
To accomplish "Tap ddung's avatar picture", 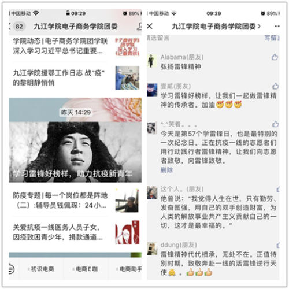I will coord(152,249).
